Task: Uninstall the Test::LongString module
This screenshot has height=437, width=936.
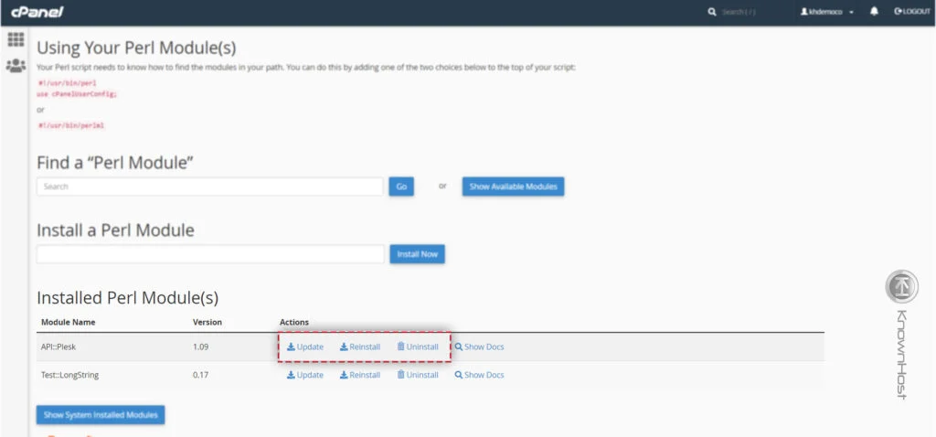Action: coord(418,375)
